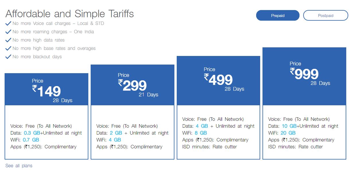Click the 10 GB data value

289,126
